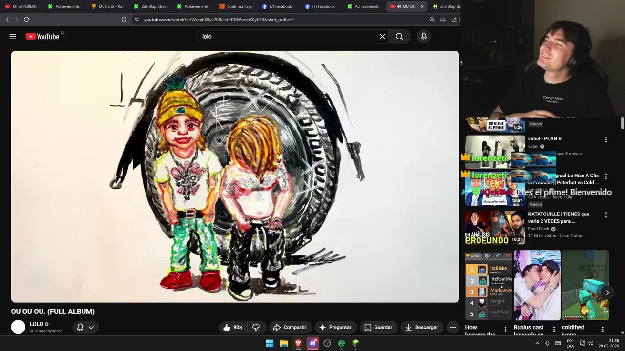Reload the page in the browser
Screen dimensions: 625x351
pyautogui.click(x=26, y=19)
